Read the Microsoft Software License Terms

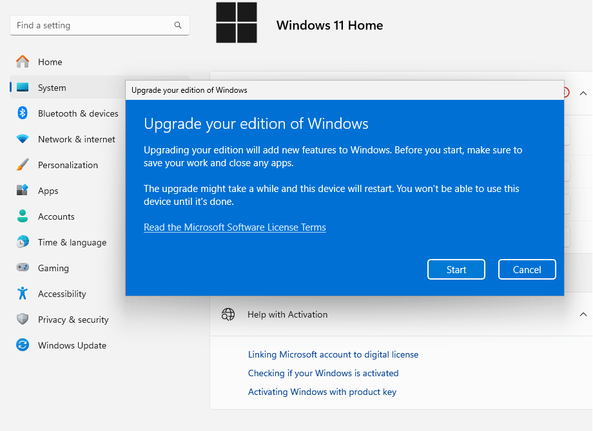[235, 227]
